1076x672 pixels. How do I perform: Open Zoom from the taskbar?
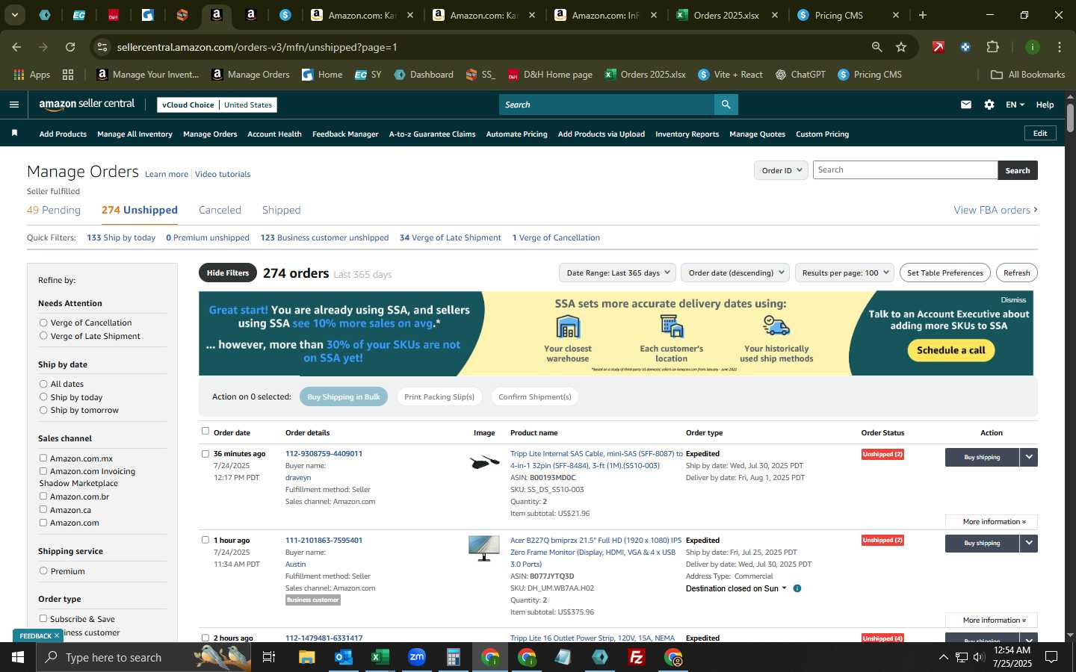pyautogui.click(x=416, y=657)
